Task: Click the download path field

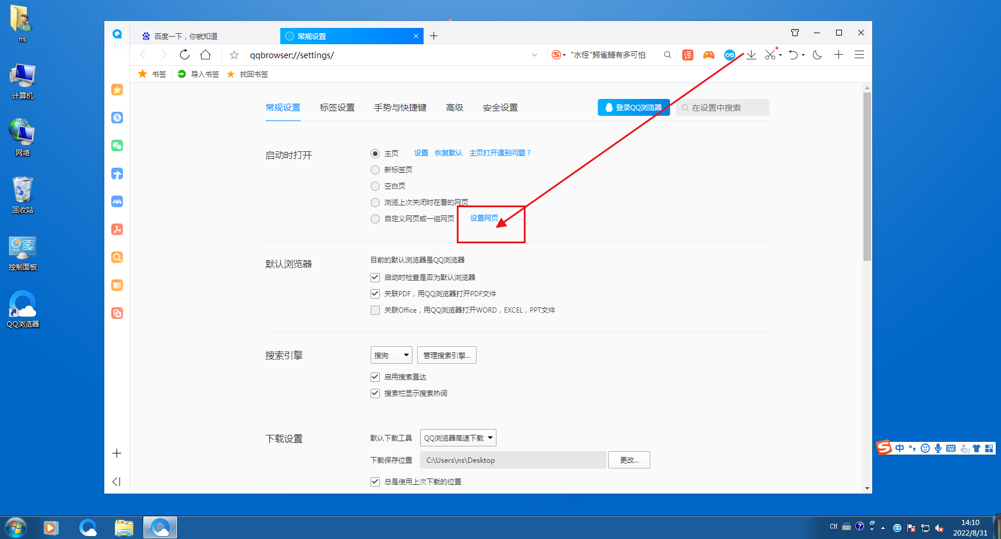Action: point(513,460)
